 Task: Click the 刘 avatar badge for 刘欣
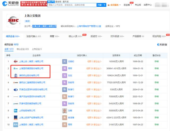65,75
